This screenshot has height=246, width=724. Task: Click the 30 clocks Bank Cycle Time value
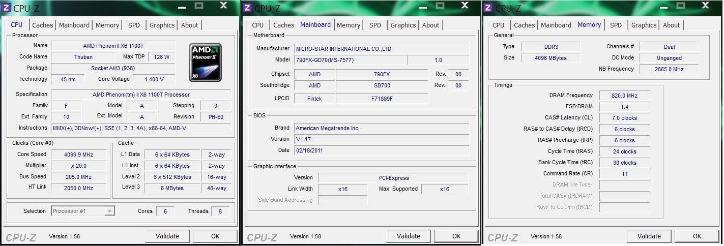tap(624, 163)
